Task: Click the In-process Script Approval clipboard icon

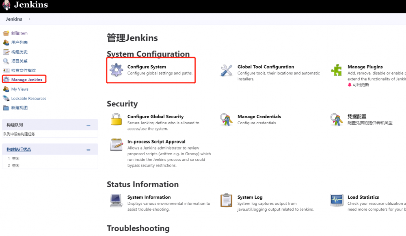Action: tap(116, 145)
